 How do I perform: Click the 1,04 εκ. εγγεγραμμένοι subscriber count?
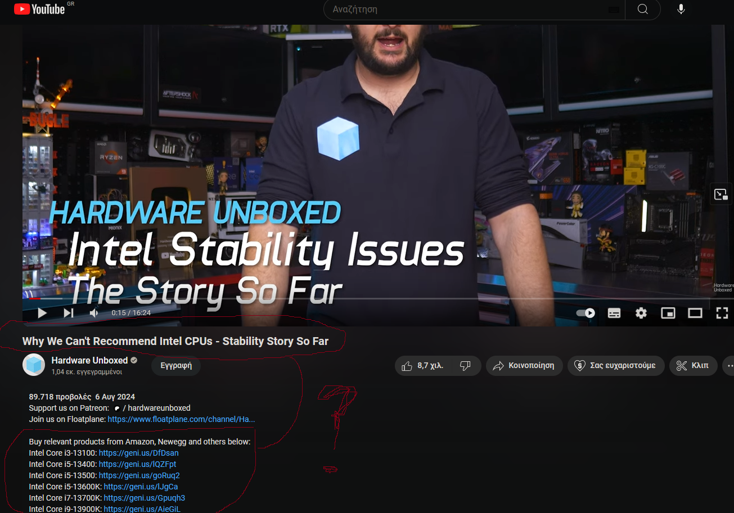(x=87, y=372)
